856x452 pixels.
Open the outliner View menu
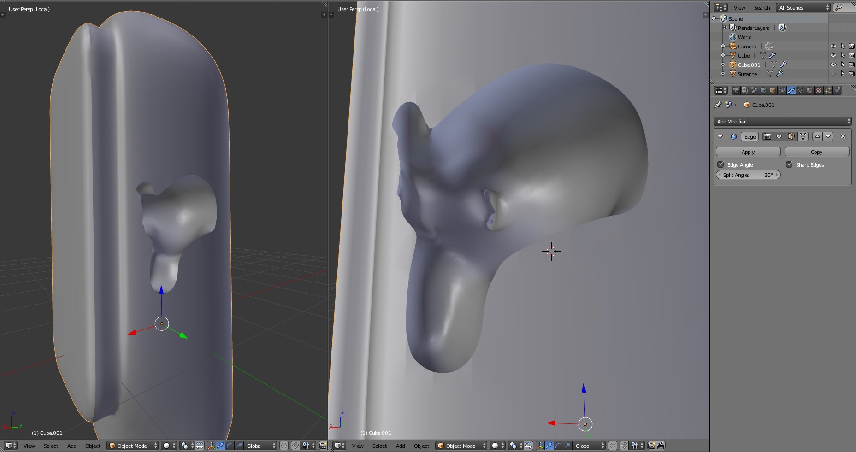[x=739, y=7]
